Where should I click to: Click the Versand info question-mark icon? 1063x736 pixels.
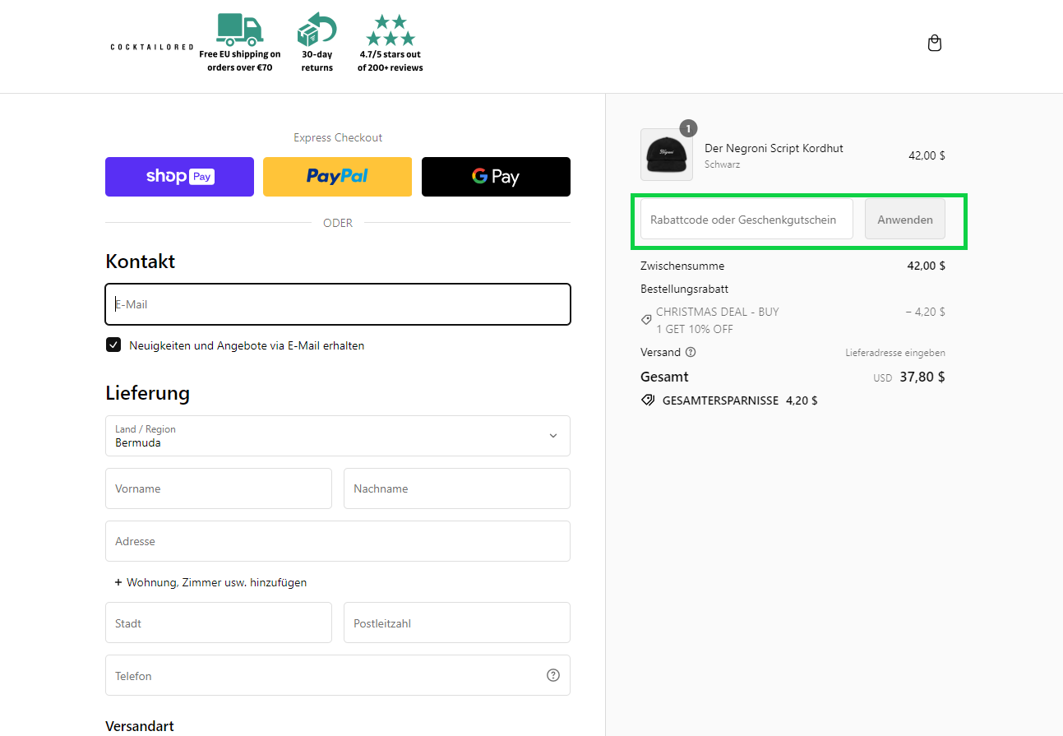(691, 352)
